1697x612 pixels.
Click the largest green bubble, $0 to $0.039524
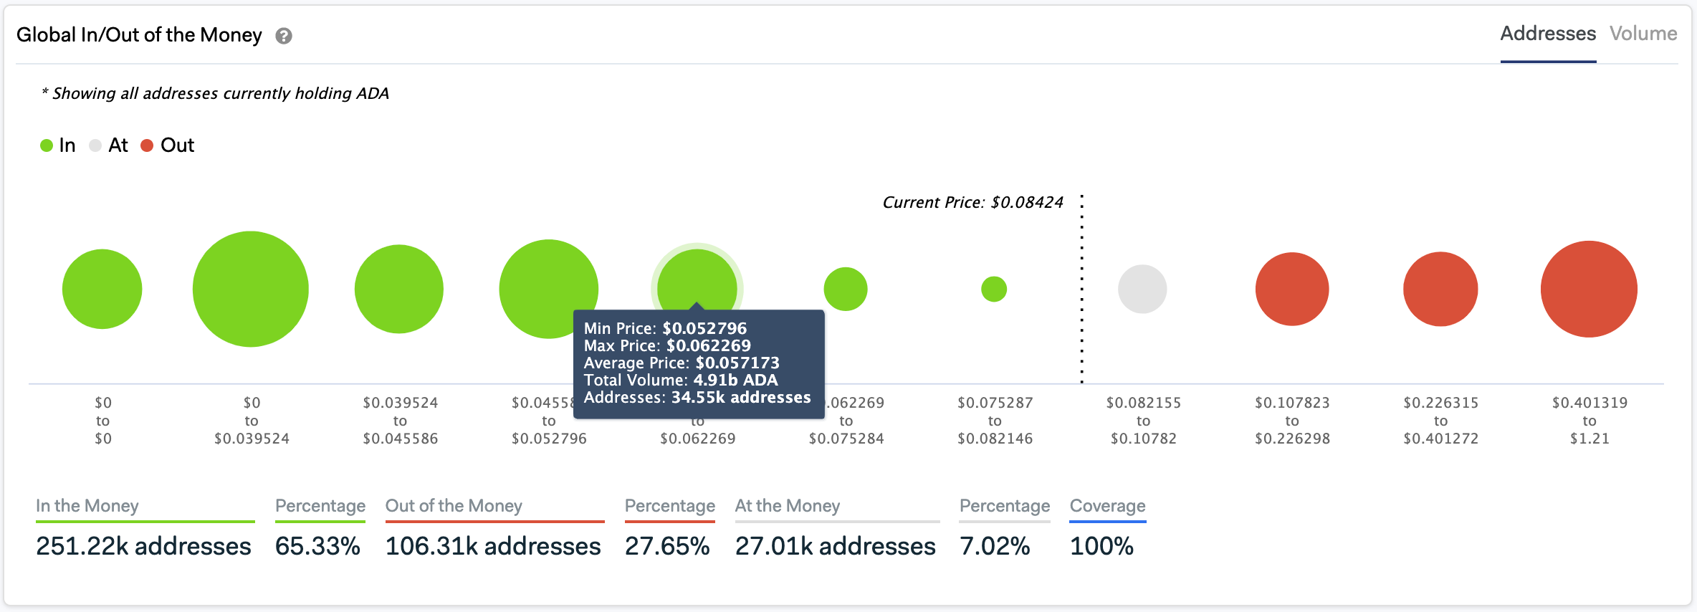point(251,289)
